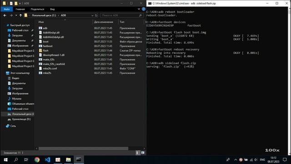
Task: Open taskbar search
Action: pyautogui.click(x=16, y=160)
